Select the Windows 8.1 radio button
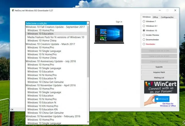This screenshot has height=126, width=185. pyautogui.click(x=144, y=26)
